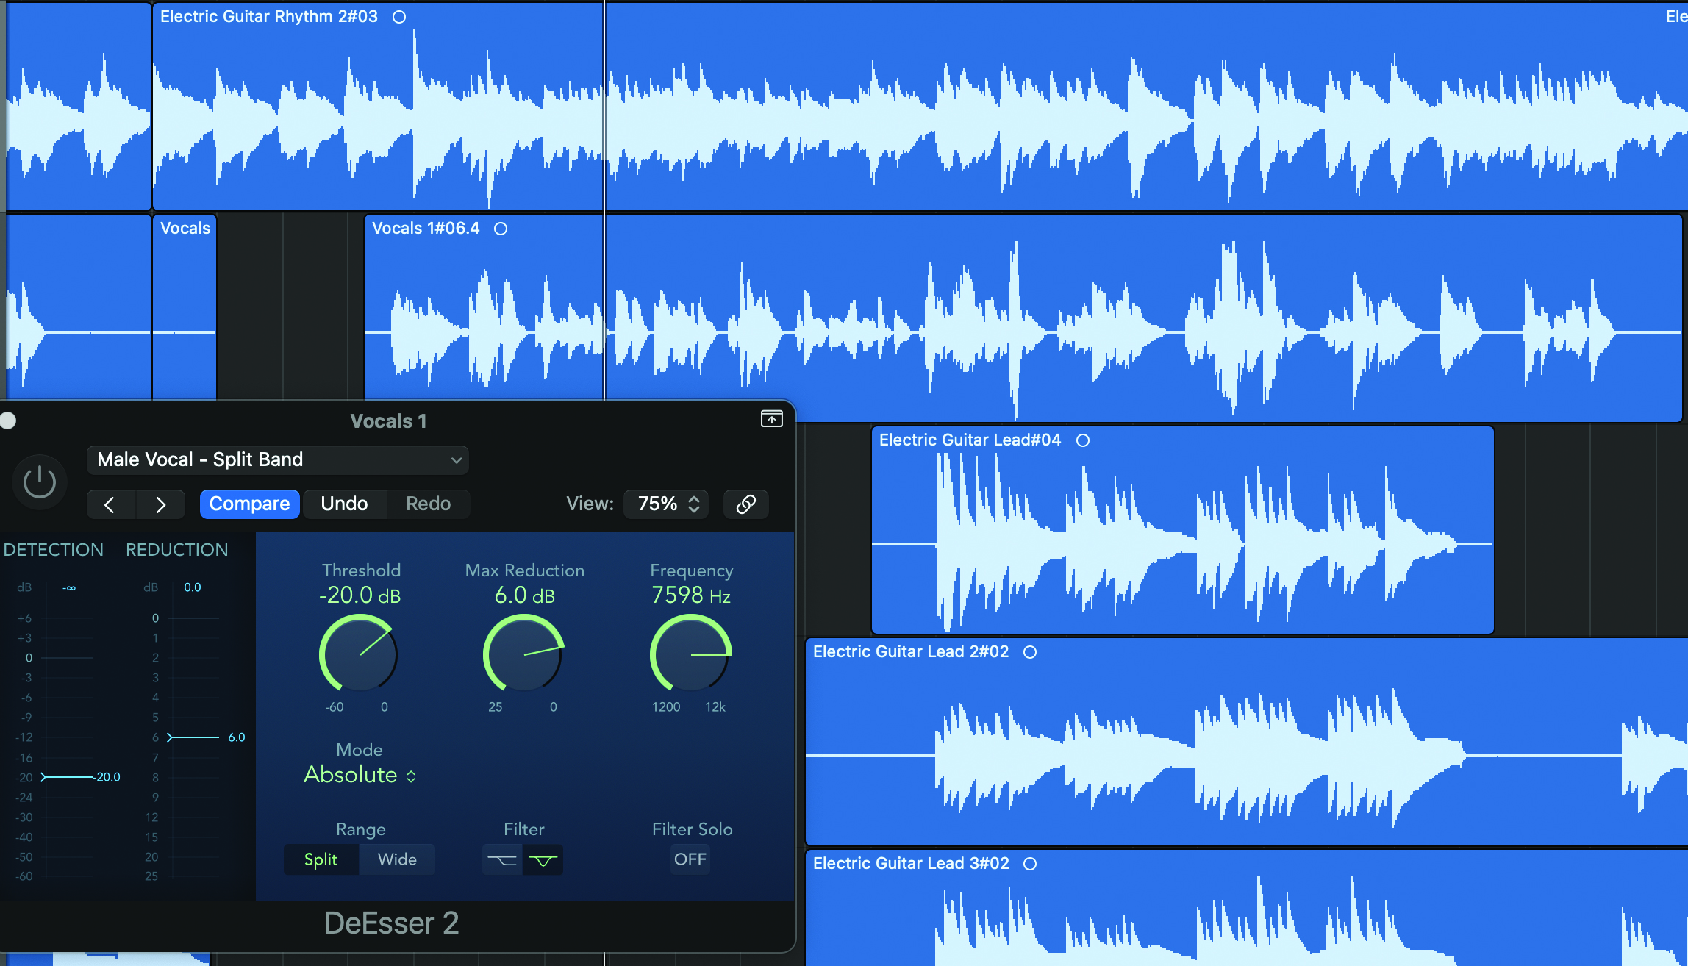Click the Compare button
The width and height of the screenshot is (1688, 966).
click(249, 504)
